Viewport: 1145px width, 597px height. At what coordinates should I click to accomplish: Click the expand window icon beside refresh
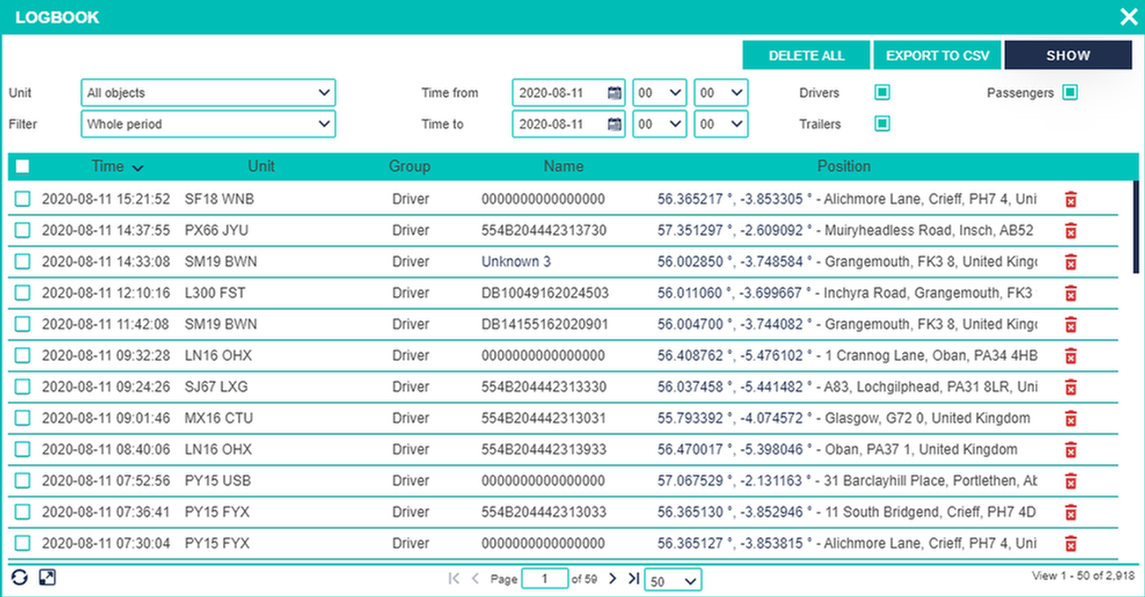[48, 578]
